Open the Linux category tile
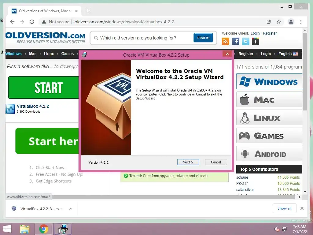This screenshot has height=235, width=313. coord(269,117)
